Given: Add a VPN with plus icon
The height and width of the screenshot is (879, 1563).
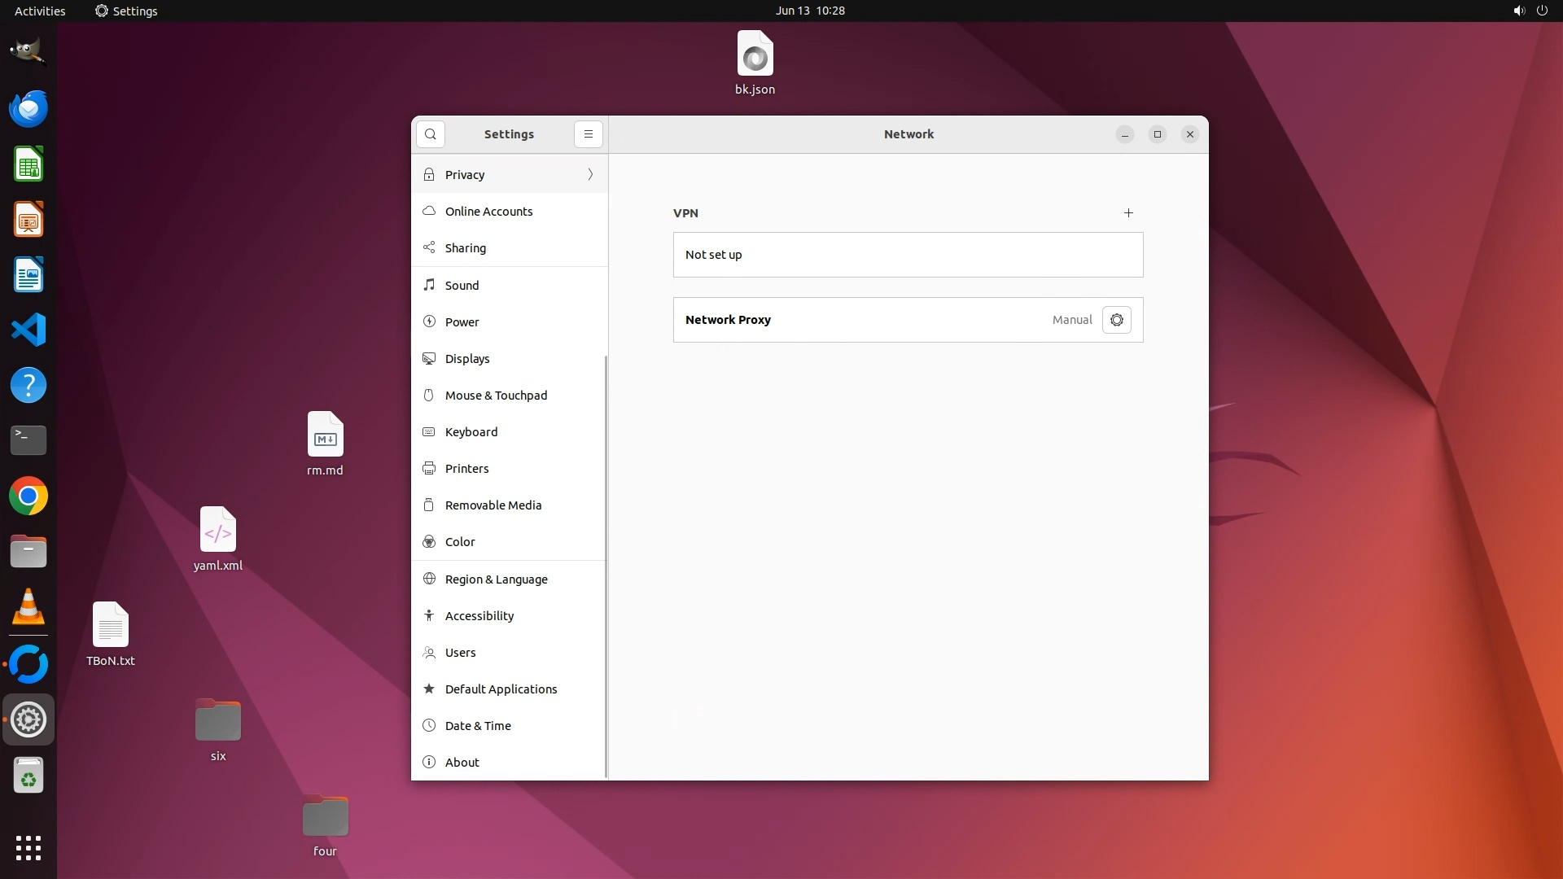Looking at the screenshot, I should pos(1128,213).
